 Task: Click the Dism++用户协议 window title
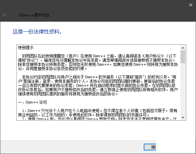point(34,15)
